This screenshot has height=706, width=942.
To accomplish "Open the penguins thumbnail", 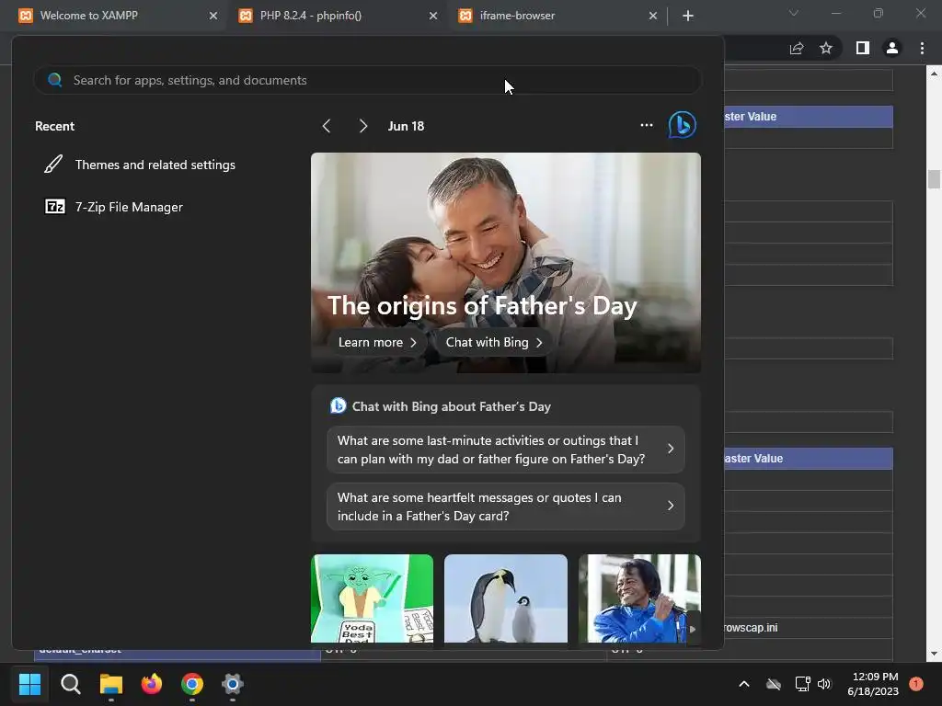I will click(x=506, y=598).
